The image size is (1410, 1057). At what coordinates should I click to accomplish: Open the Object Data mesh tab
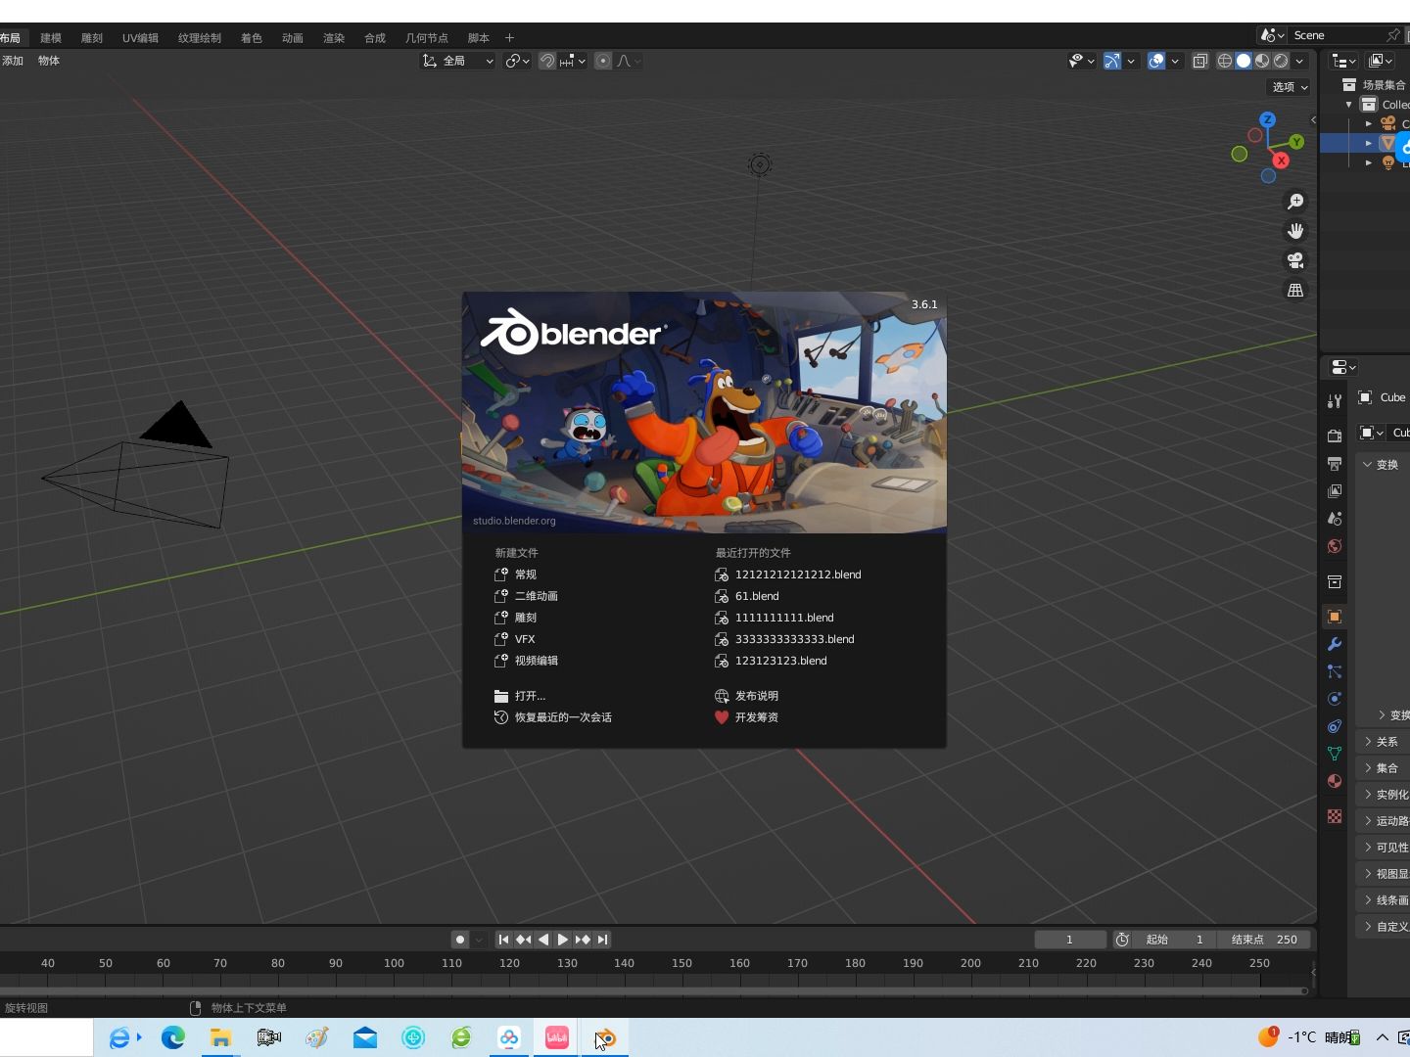click(x=1334, y=754)
